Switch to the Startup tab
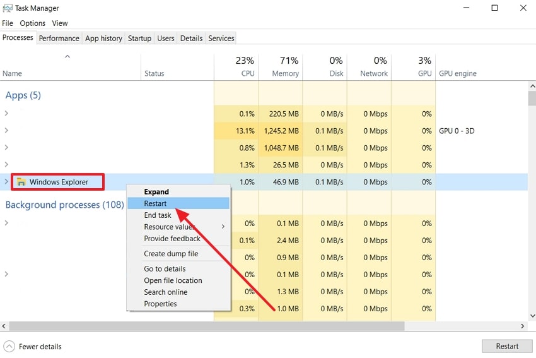The height and width of the screenshot is (358, 536). [139, 39]
